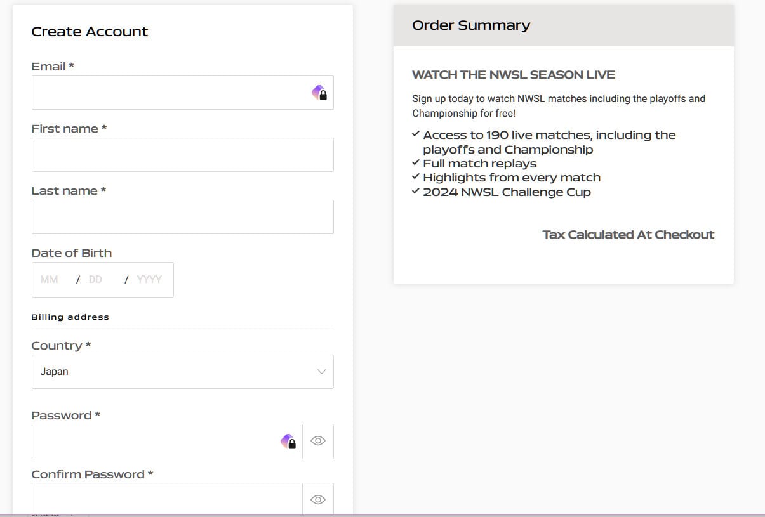Click the Full match replays line
Viewport: 765px width, 517px height.
[x=480, y=164]
